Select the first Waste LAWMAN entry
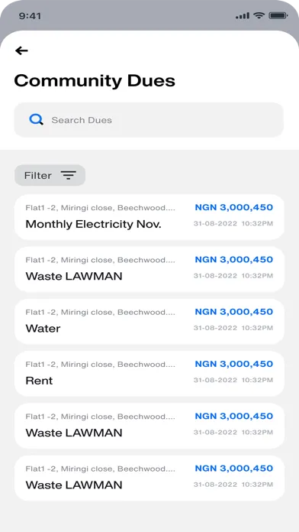Screen dimensions: 299x532 coord(149,269)
